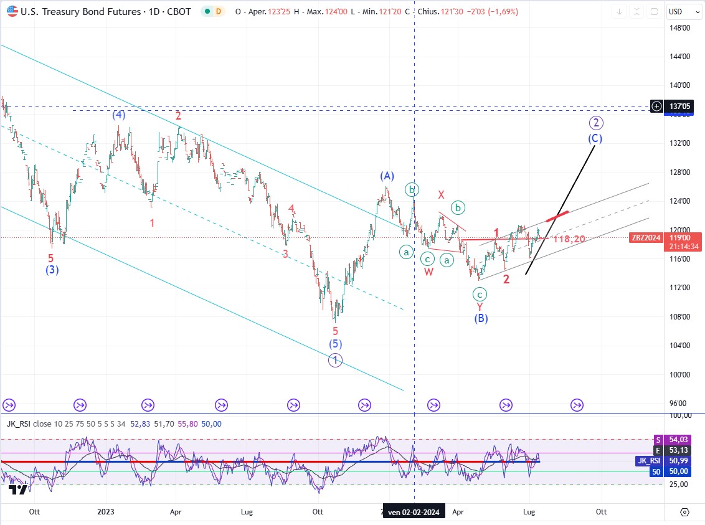Open the latest event marker past the price bars
This screenshot has height=525, width=705.
[x=577, y=405]
